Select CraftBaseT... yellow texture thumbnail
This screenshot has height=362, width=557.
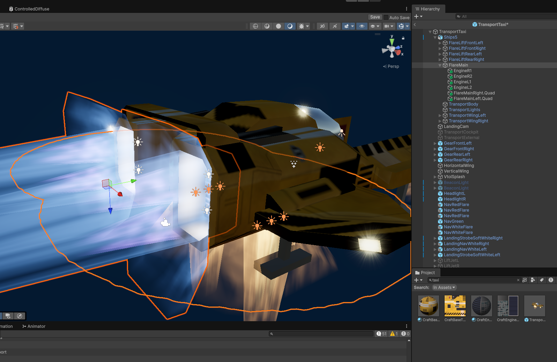pyautogui.click(x=455, y=306)
